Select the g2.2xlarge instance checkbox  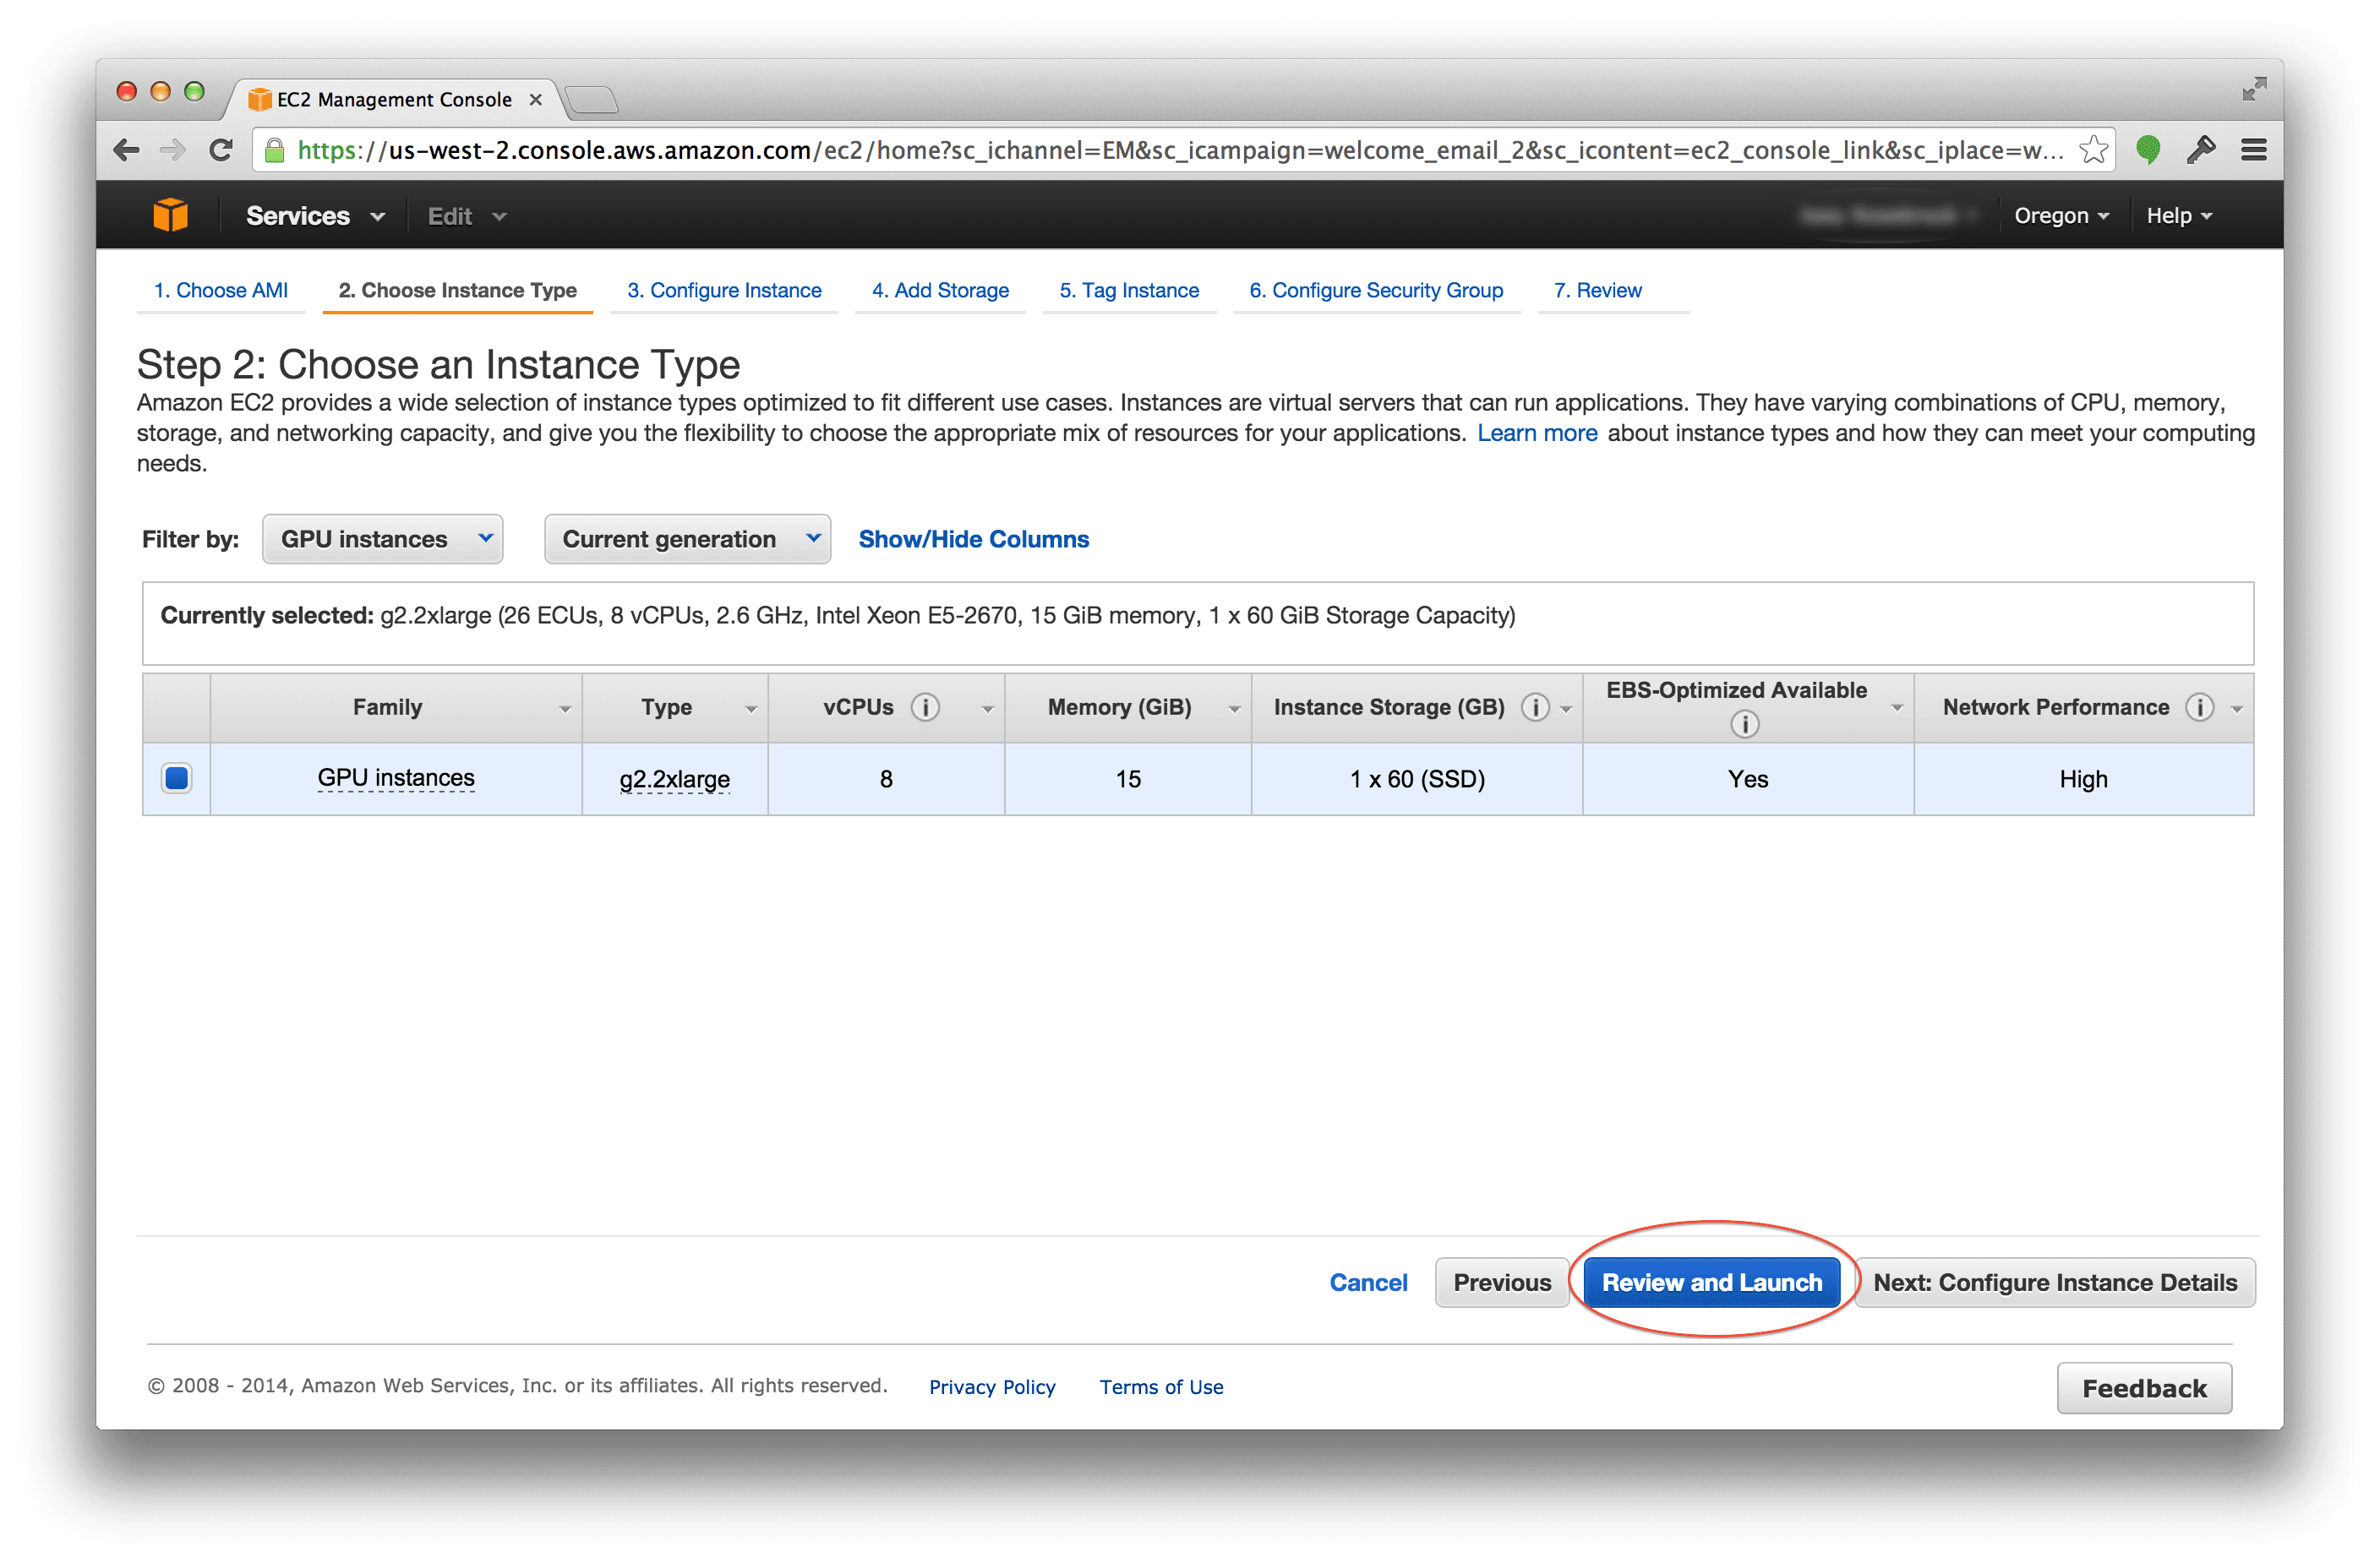click(x=177, y=778)
